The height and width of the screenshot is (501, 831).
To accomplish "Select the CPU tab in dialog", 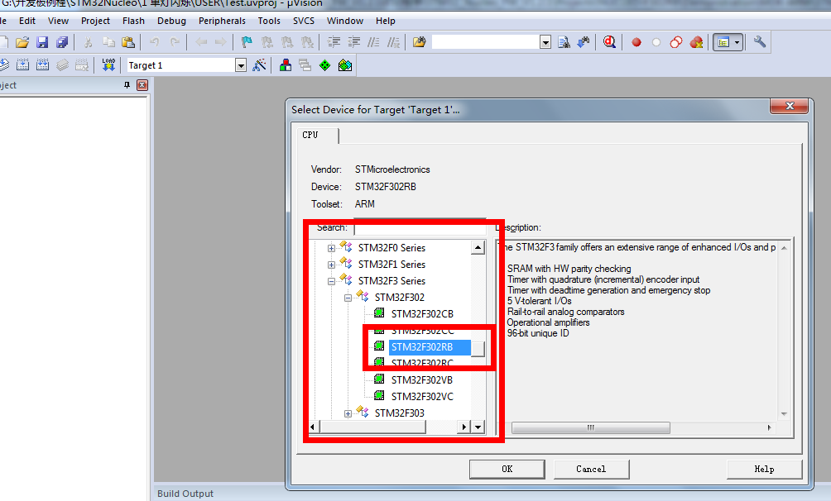I will [x=317, y=135].
